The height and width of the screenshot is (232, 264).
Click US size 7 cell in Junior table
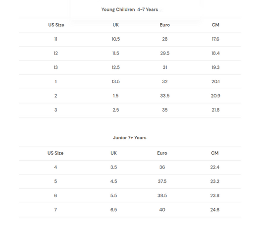click(55, 210)
